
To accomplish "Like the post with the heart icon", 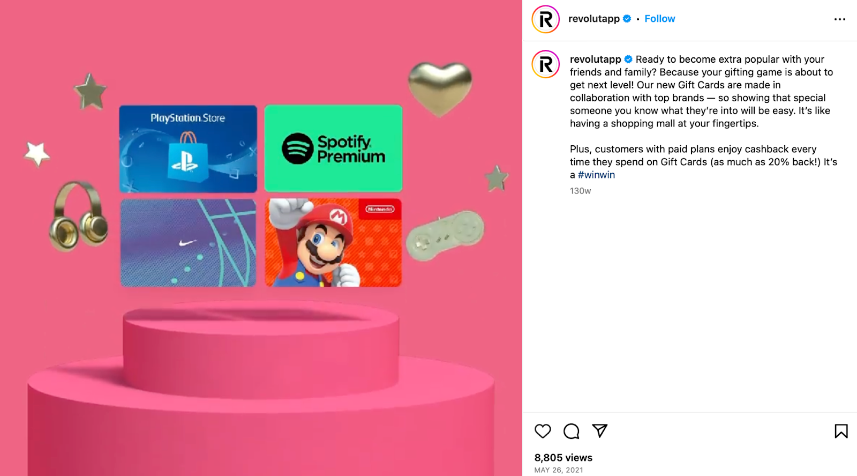I will click(x=543, y=431).
